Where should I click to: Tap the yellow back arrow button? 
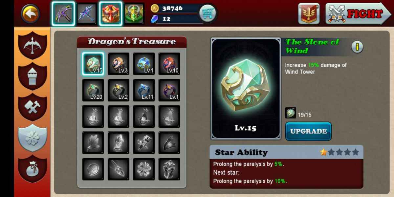click(x=31, y=14)
